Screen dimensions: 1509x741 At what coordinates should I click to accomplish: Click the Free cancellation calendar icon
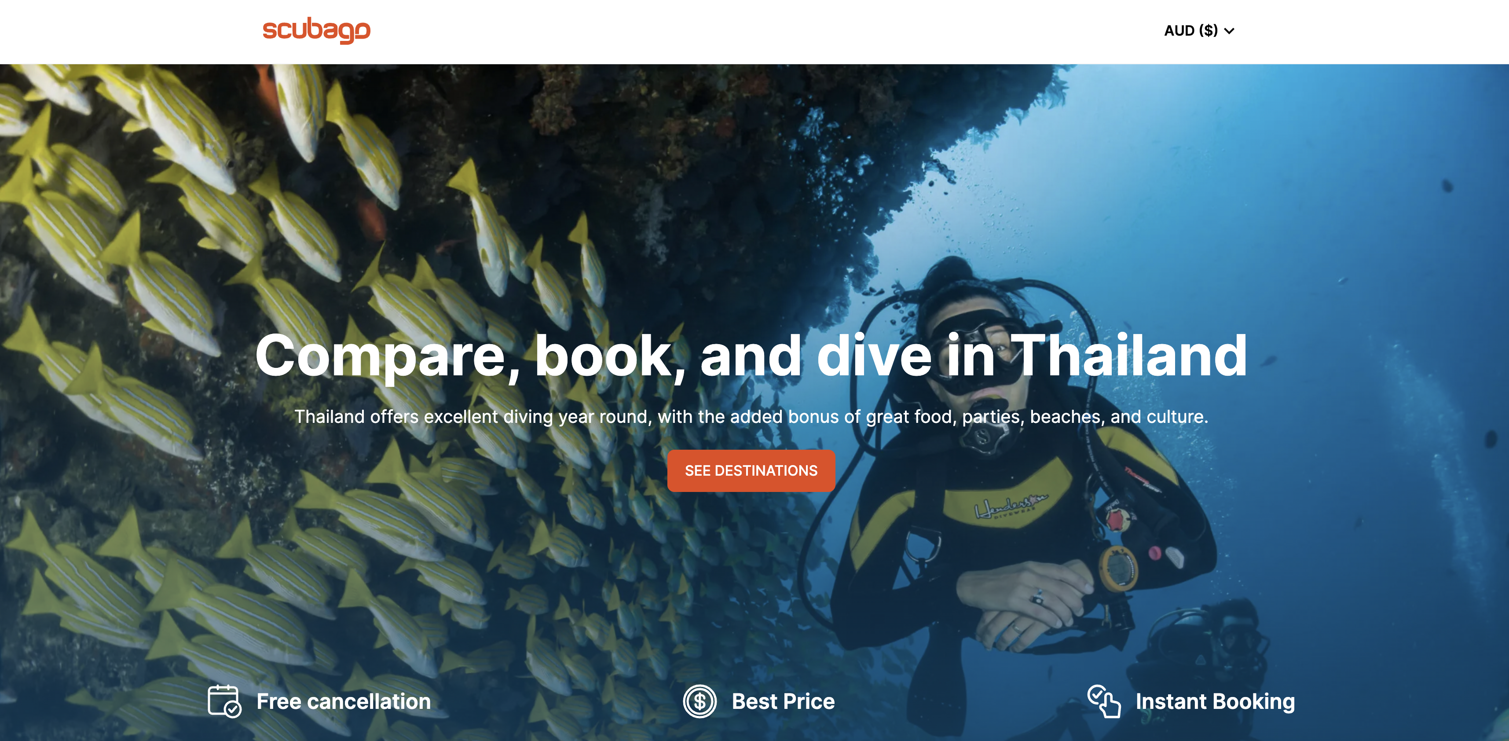[x=224, y=701]
